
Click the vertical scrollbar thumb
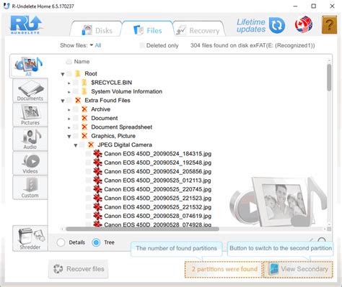click(329, 78)
